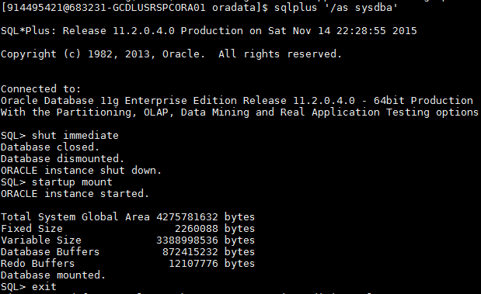Image resolution: width=481 pixels, height=294 pixels.
Task: Click the 'Database closed.' output line
Action: click(x=50, y=147)
